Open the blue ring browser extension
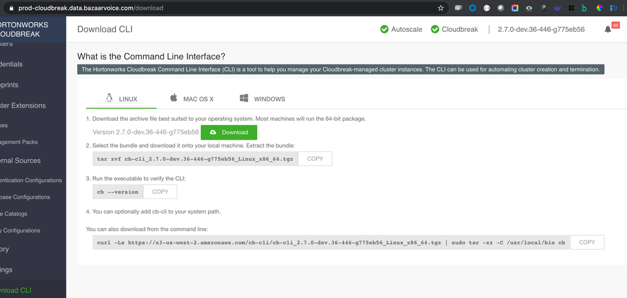This screenshot has width=627, height=298. click(x=472, y=8)
